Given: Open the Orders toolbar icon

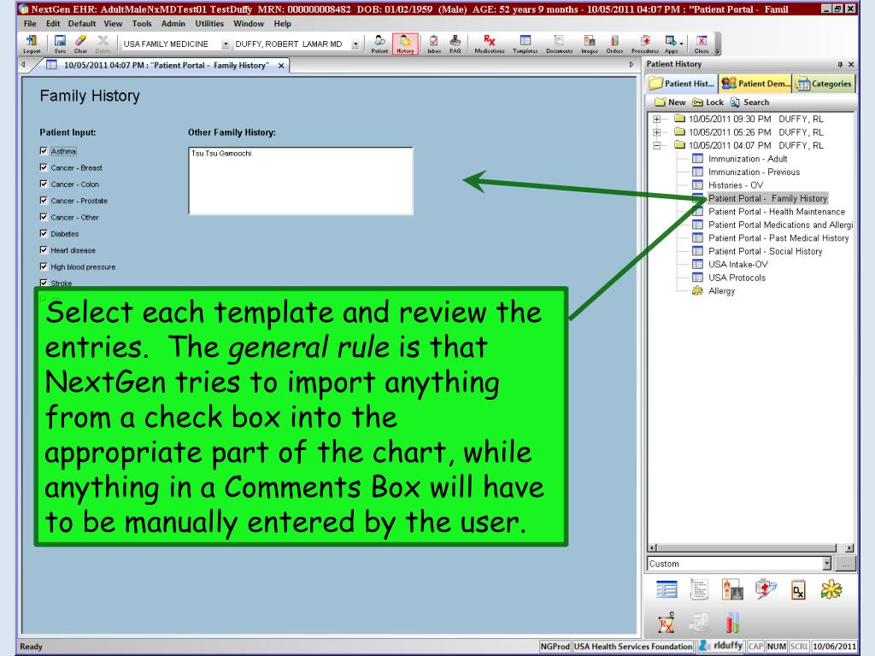Looking at the screenshot, I should click(x=614, y=44).
